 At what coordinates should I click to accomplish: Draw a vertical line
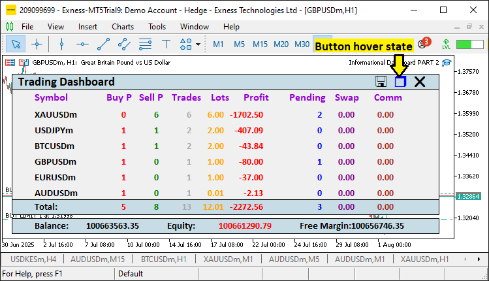61,44
